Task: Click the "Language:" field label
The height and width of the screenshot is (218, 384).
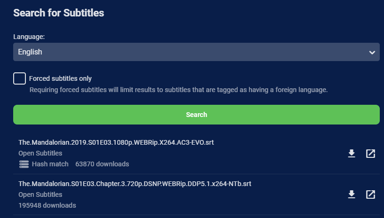Action: tap(29, 36)
